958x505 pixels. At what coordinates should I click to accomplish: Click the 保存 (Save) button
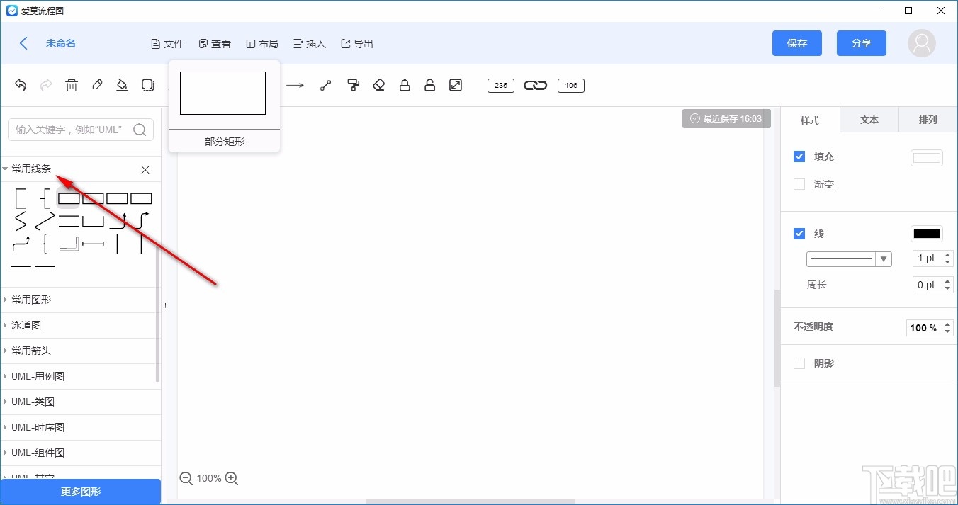[x=796, y=43]
